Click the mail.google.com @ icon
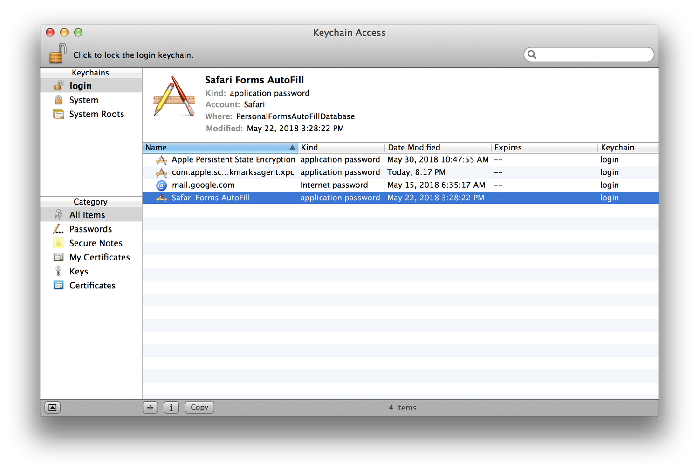Screen dimensions: 699x472 click(x=161, y=185)
